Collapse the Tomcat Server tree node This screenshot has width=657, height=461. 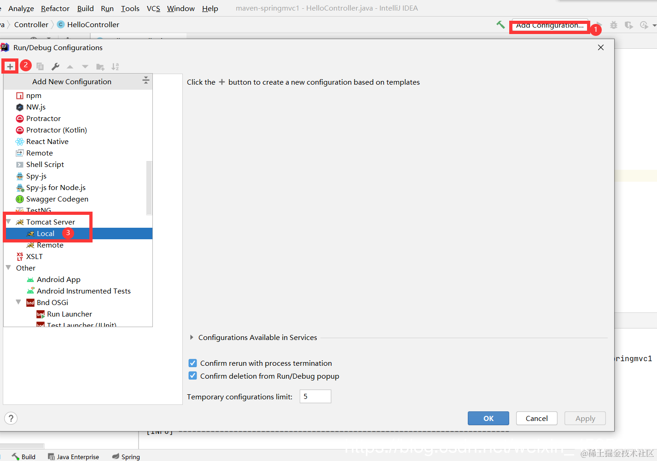(8, 221)
